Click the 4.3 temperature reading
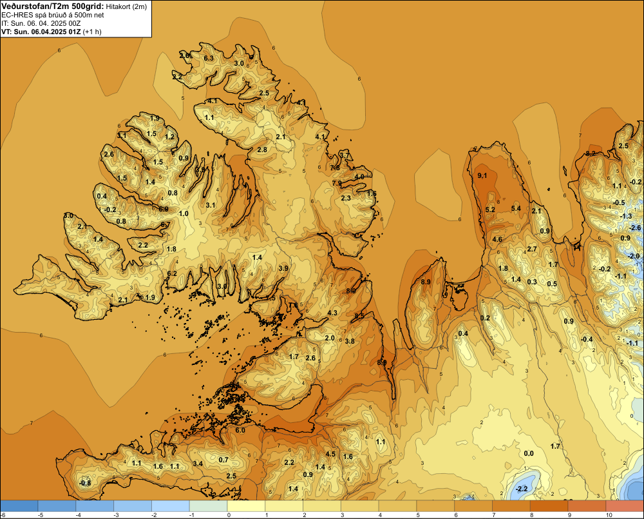This screenshot has width=644, height=519. coord(332,313)
